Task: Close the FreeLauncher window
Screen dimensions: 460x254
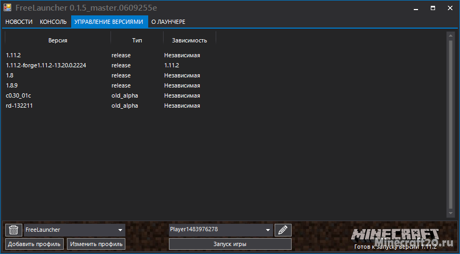Action: click(x=450, y=8)
